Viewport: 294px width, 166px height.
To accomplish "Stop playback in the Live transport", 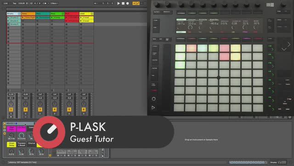I will 123,3.
